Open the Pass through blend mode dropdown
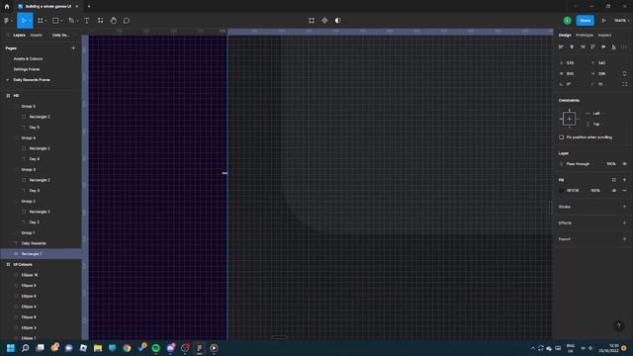Viewport: 633px width, 356px height. pyautogui.click(x=578, y=164)
